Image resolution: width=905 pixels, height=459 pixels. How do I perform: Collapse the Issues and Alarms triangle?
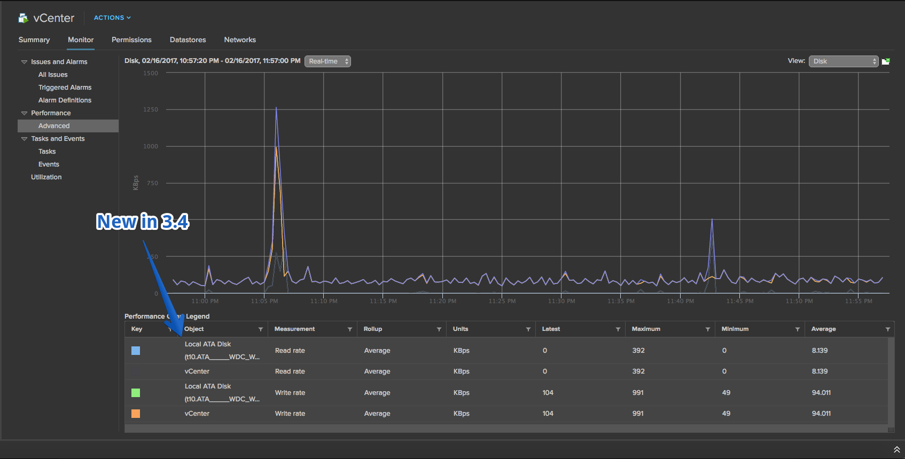(24, 62)
